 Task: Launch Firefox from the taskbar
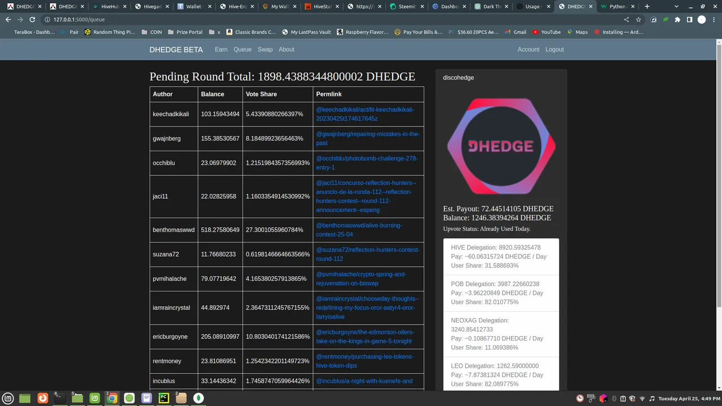(42, 398)
